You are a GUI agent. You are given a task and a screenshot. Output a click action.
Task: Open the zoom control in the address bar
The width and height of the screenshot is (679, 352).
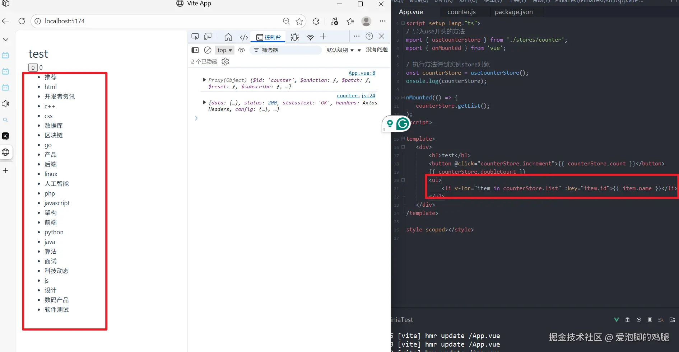point(286,21)
